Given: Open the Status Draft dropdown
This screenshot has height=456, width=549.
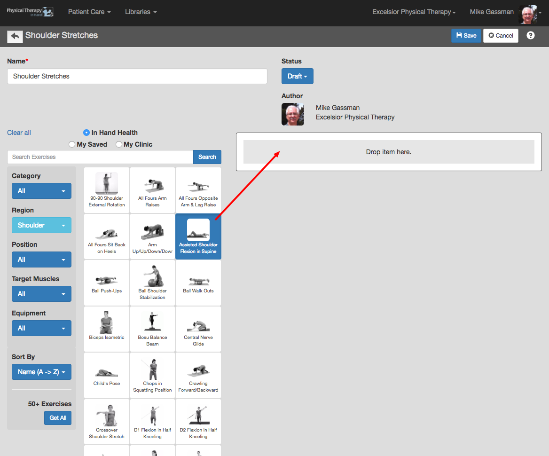Looking at the screenshot, I should pyautogui.click(x=297, y=76).
